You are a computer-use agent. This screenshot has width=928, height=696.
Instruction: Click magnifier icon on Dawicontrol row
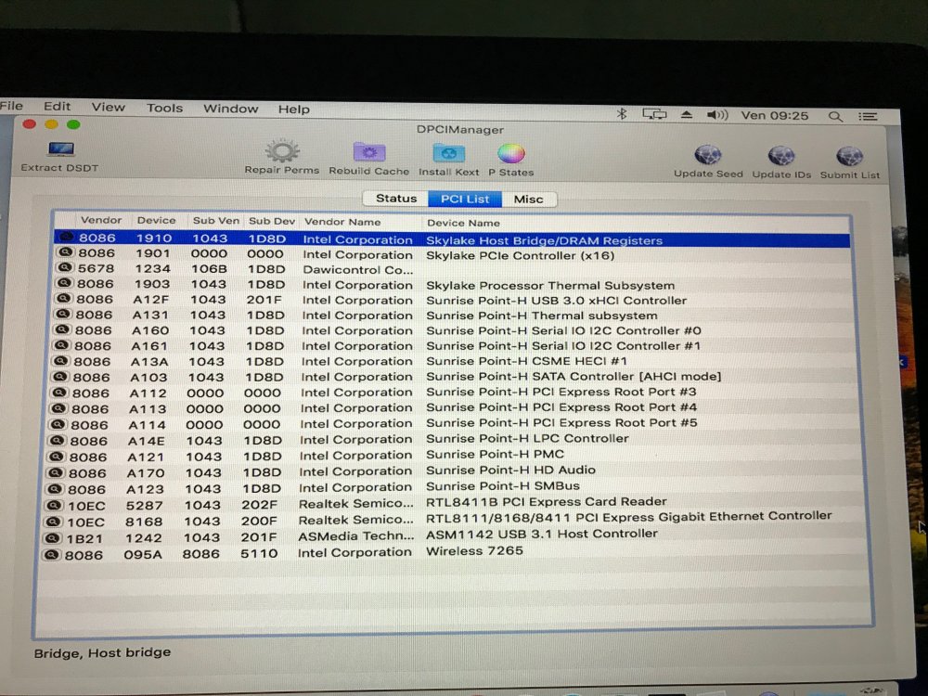coord(65,267)
